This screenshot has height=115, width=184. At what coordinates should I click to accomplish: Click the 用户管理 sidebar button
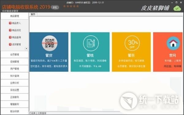(x=14, y=69)
